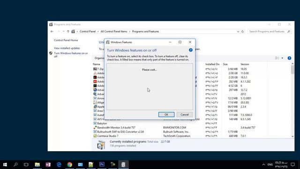Viewport: 300px width, 169px height.
Task: Open Microsoft Edge from taskbar
Action: 59,165
